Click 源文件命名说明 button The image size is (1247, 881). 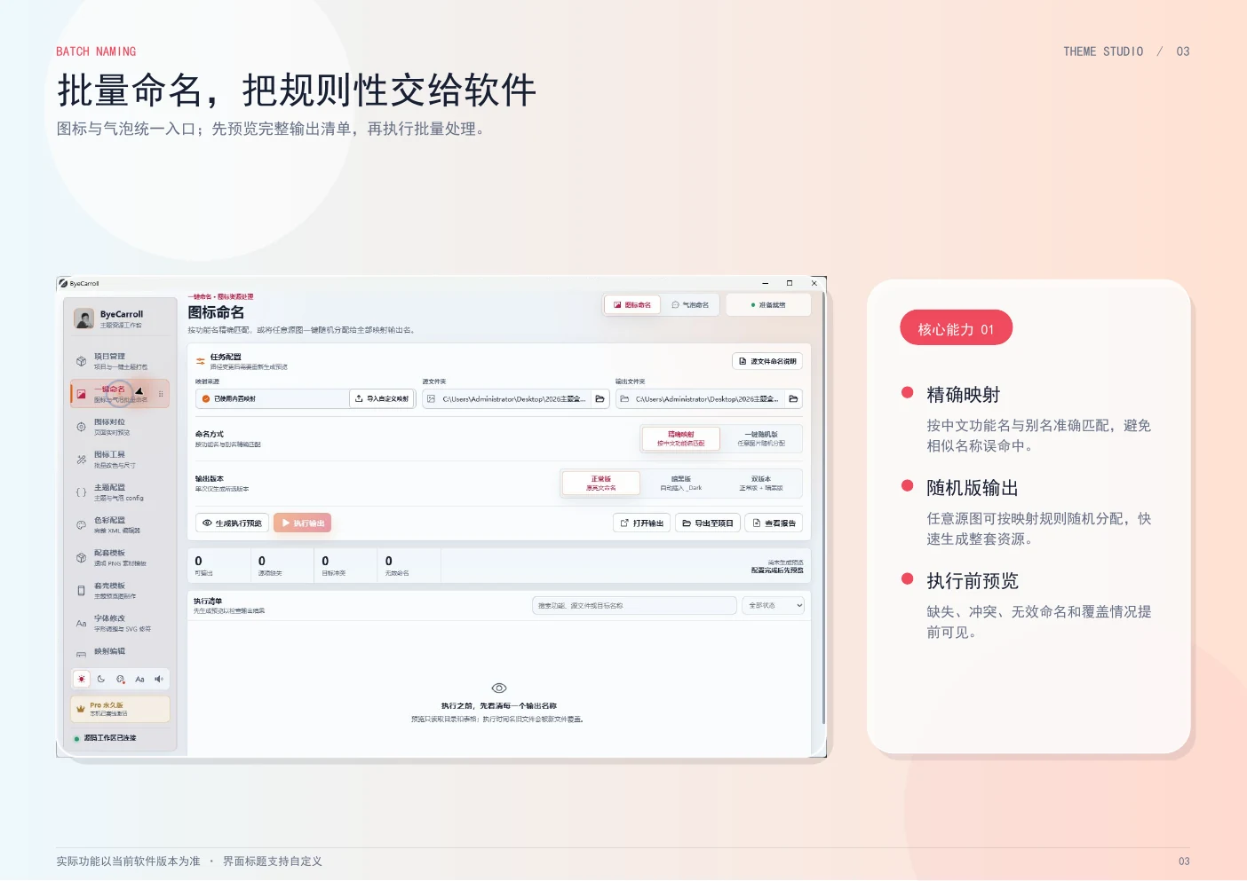pos(767,361)
